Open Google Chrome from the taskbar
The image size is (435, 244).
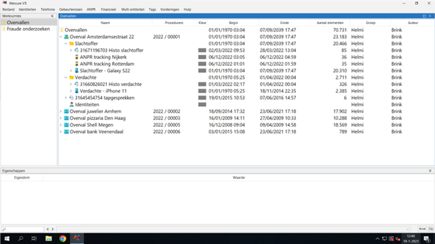(62, 239)
